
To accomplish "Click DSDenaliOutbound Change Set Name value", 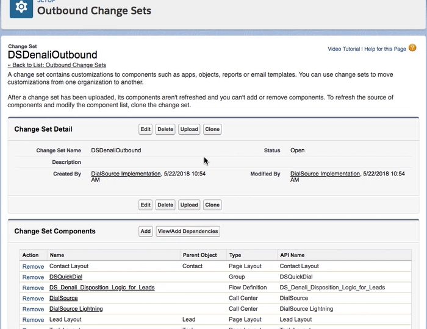I will click(116, 150).
